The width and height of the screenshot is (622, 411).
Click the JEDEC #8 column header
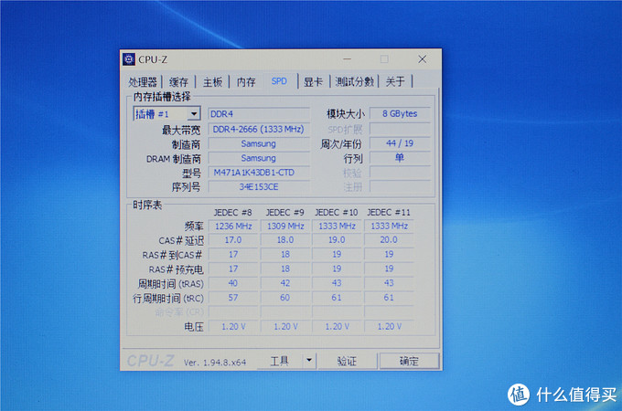[x=233, y=213]
